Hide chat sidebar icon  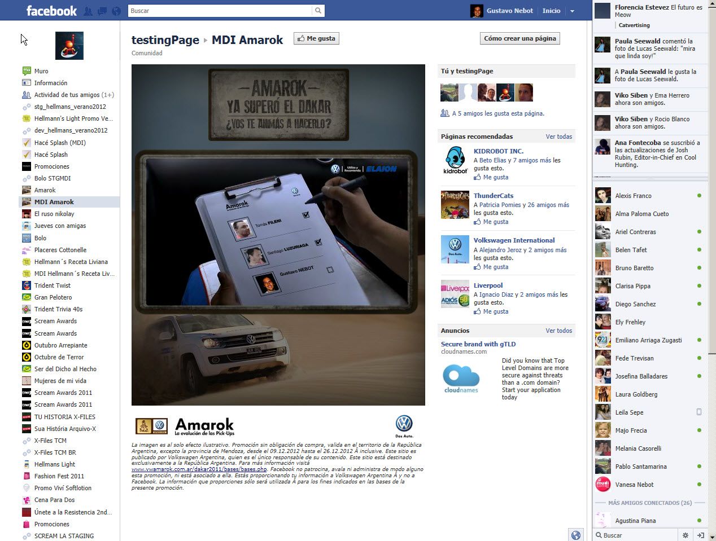point(700,535)
